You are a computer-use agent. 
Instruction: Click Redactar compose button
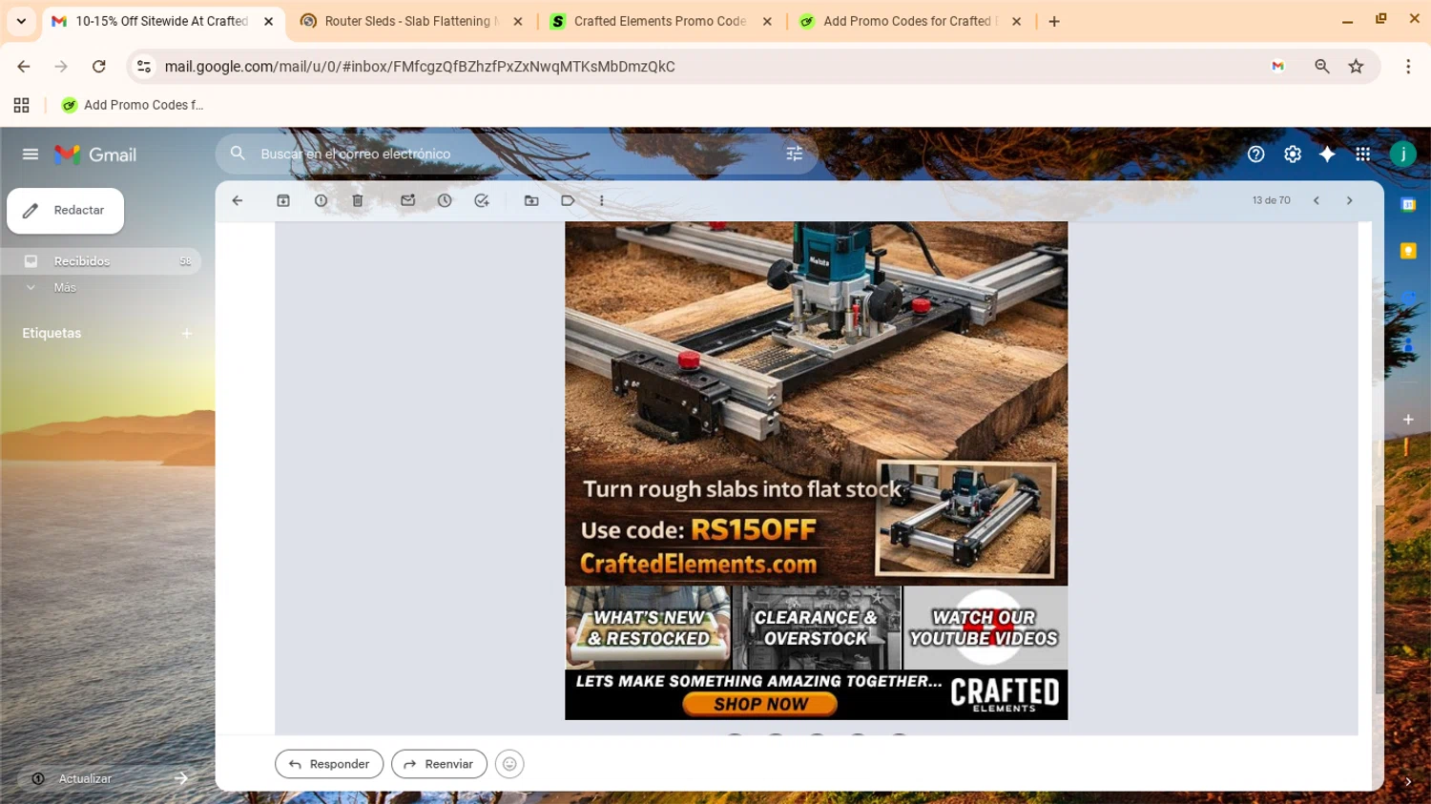[x=65, y=211]
